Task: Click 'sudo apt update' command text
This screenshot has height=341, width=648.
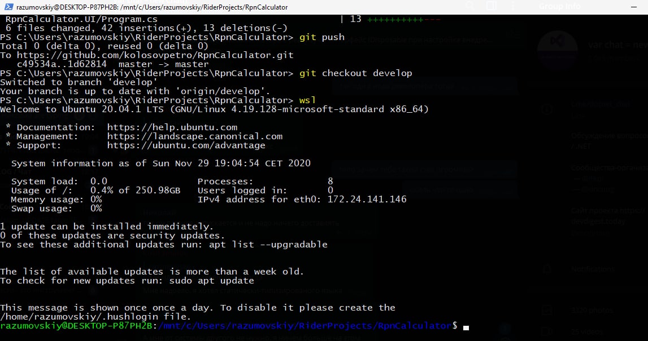Action: (x=212, y=281)
